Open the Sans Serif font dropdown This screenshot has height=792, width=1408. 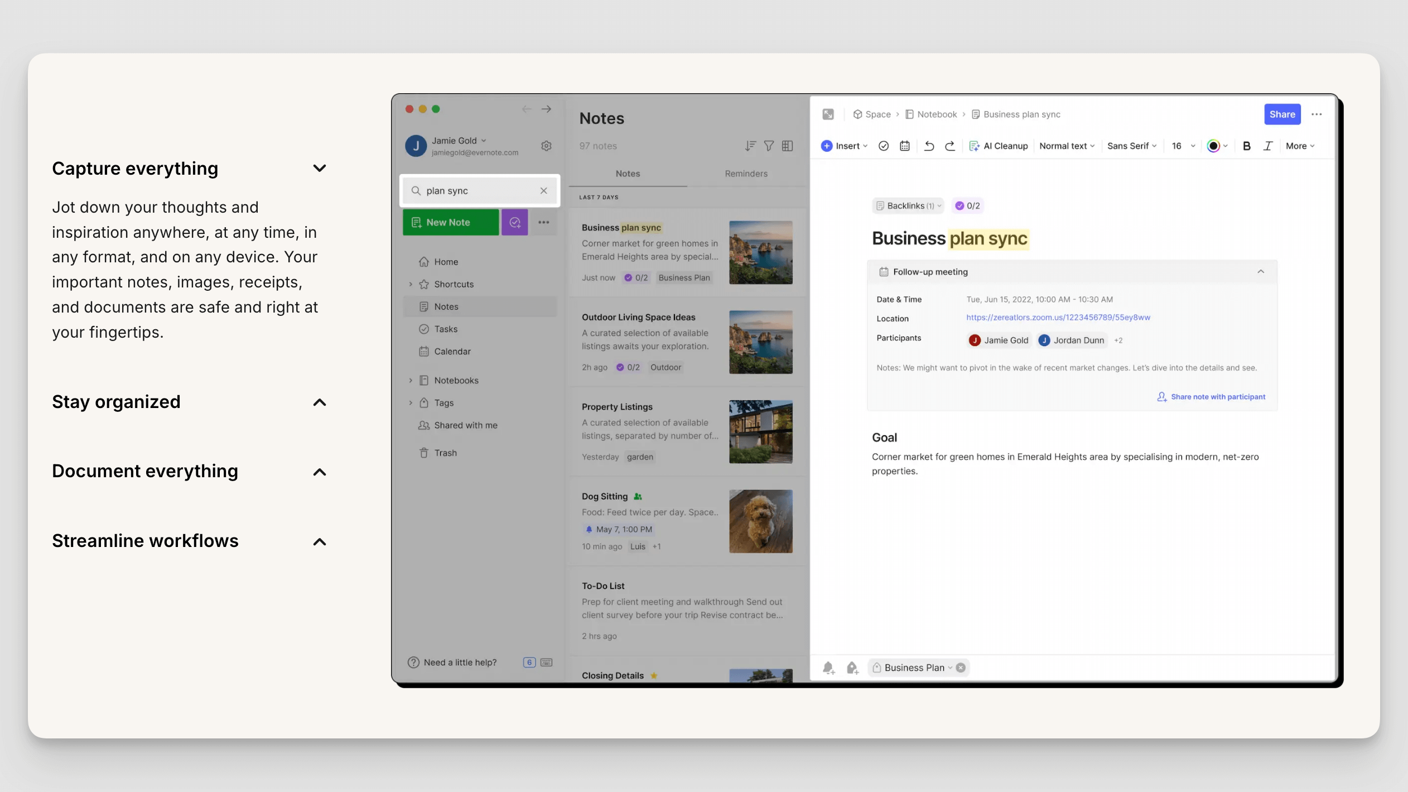coord(1131,146)
